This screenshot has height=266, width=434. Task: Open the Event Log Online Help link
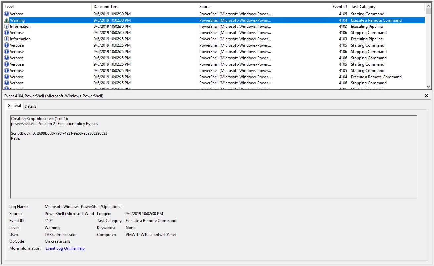[x=65, y=248]
